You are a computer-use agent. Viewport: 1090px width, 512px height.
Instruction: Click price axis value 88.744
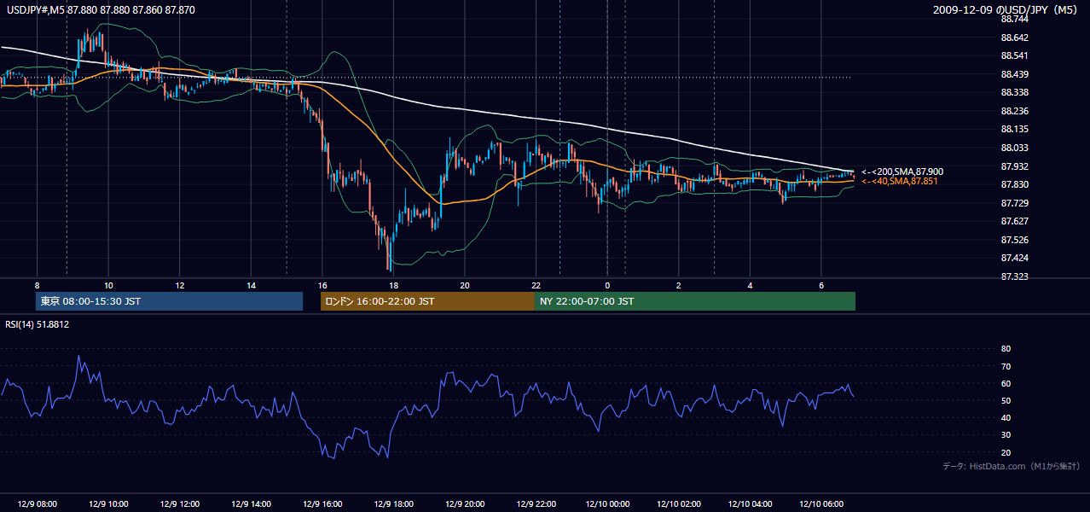(1016, 19)
